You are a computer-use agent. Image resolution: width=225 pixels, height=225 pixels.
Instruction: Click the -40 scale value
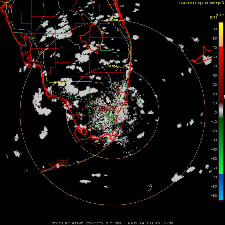click(x=214, y=149)
